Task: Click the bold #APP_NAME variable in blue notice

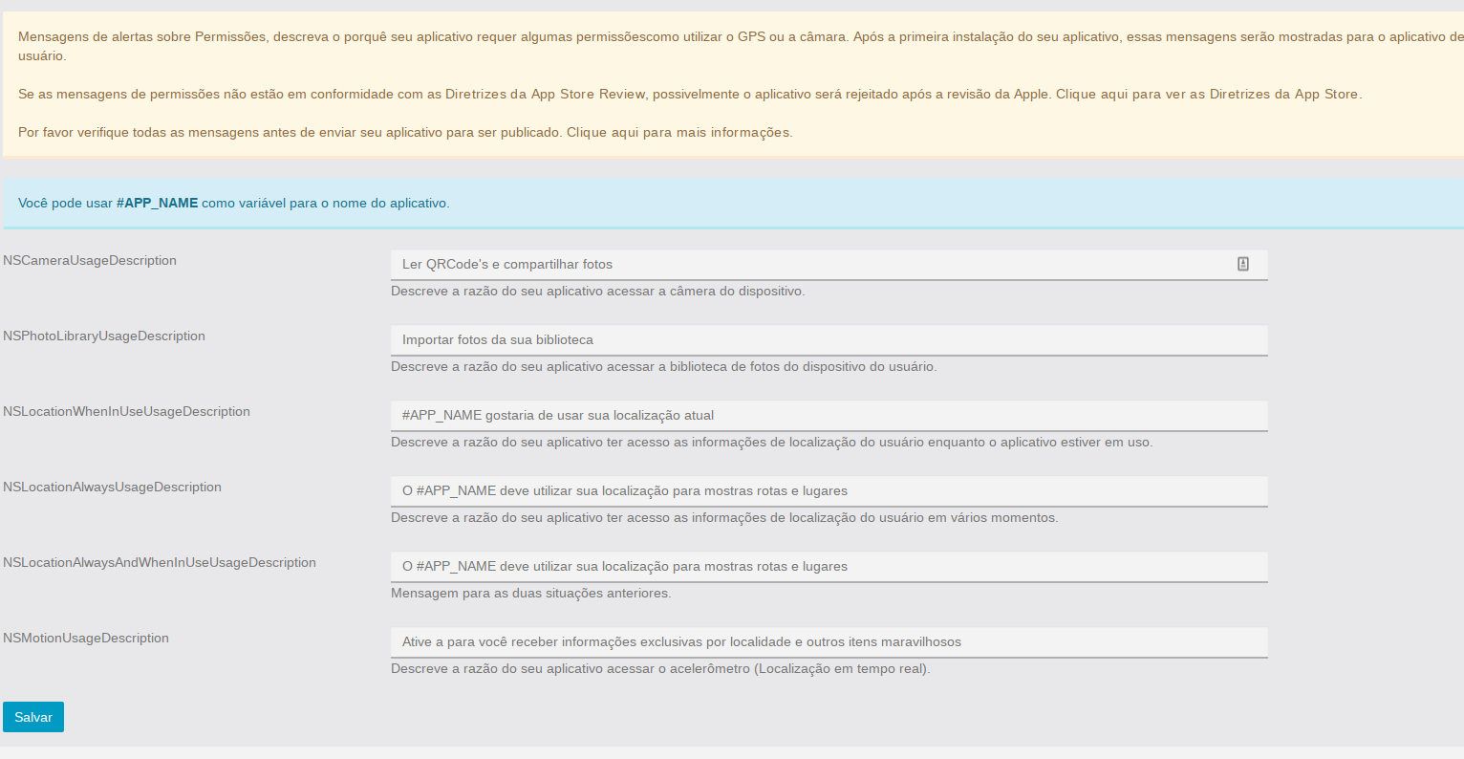Action: click(x=157, y=203)
